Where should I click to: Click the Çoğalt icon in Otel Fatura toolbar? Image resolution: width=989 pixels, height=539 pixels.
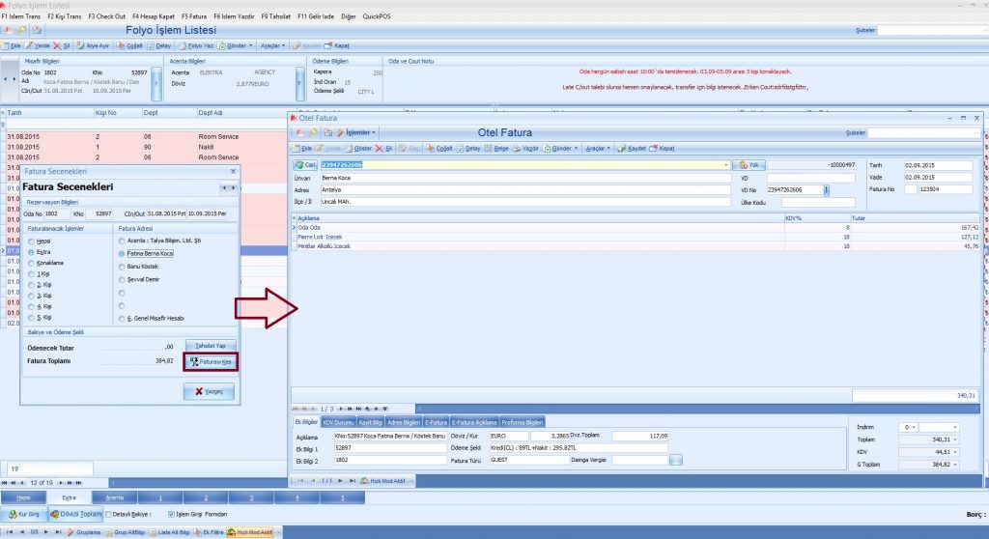[438, 148]
